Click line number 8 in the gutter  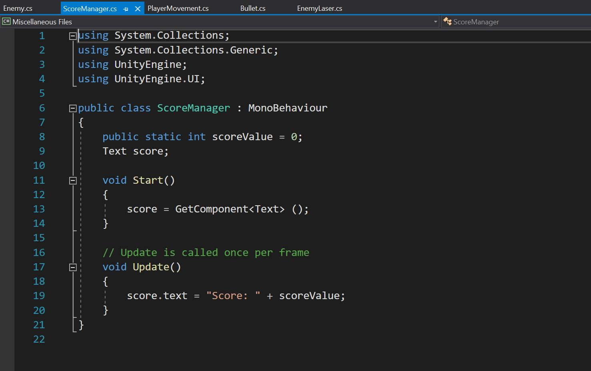coord(42,137)
